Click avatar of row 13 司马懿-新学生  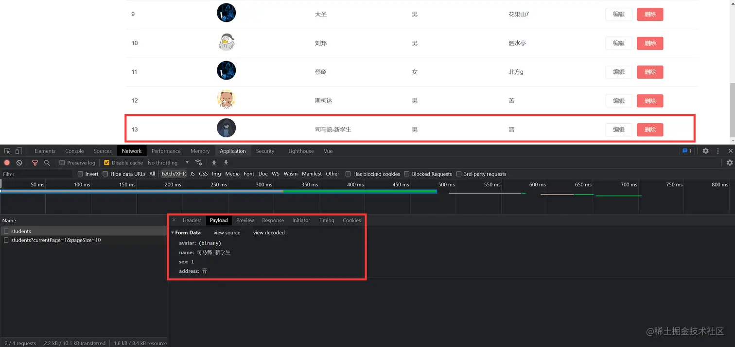[226, 128]
